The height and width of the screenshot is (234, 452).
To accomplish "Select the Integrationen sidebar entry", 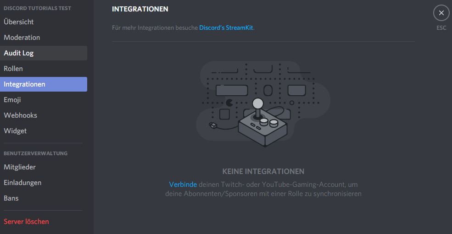I will (x=25, y=84).
